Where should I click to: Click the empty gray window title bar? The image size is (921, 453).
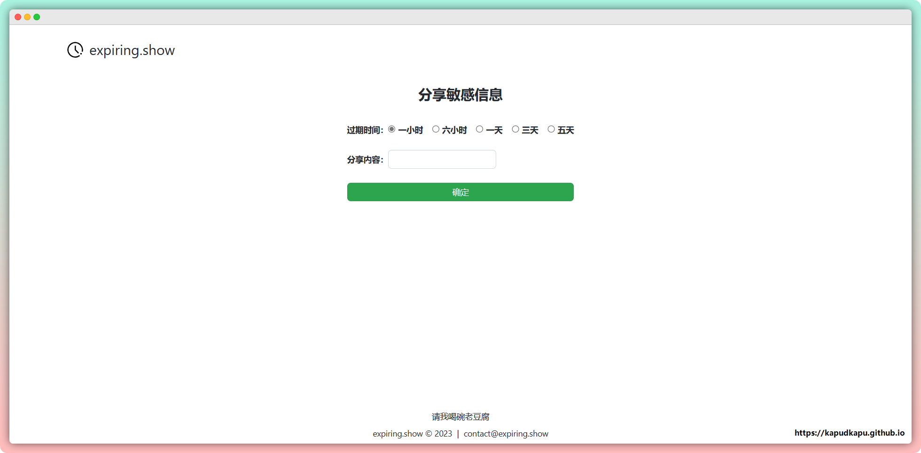(460, 17)
